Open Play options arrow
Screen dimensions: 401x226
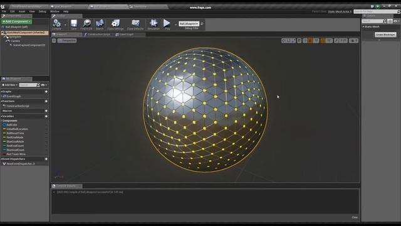(175, 25)
